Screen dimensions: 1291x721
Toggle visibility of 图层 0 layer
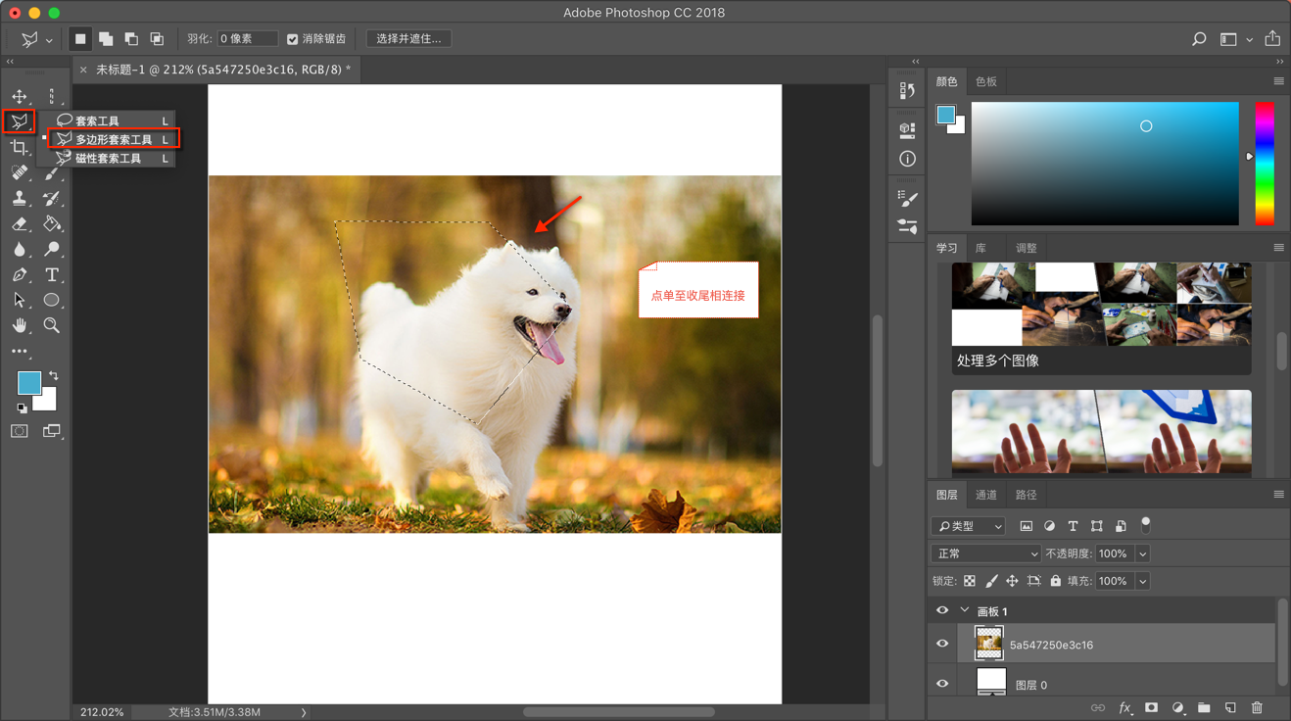point(942,684)
